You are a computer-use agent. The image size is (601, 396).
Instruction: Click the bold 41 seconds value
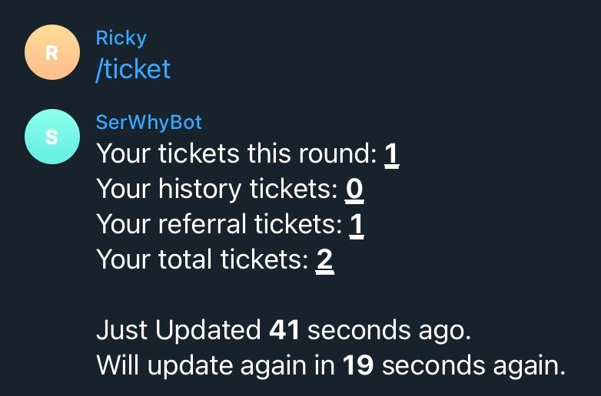(284, 330)
